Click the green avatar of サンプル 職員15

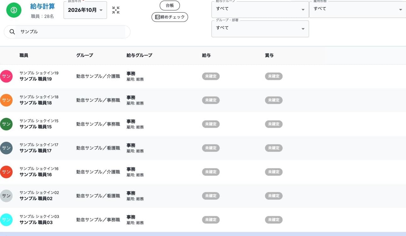point(6,124)
